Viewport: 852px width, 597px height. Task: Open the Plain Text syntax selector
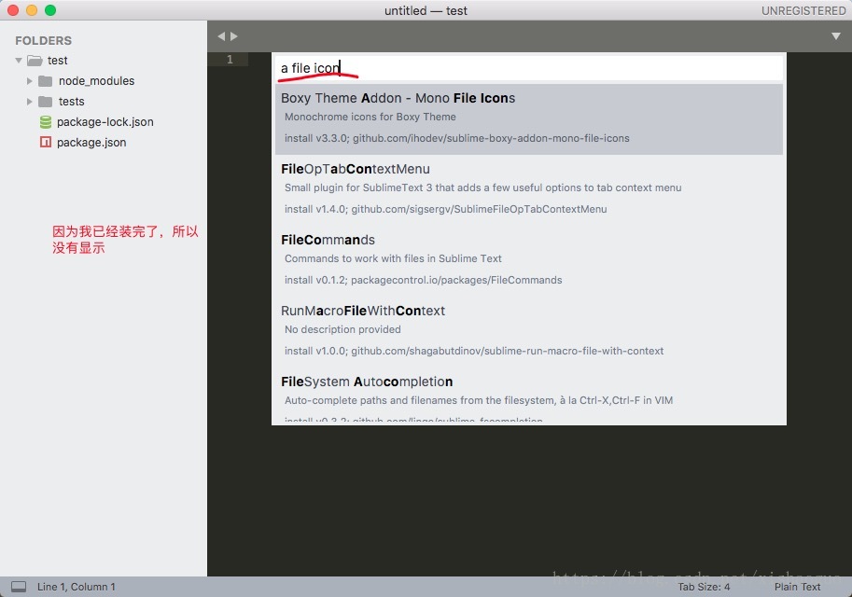pyautogui.click(x=797, y=587)
